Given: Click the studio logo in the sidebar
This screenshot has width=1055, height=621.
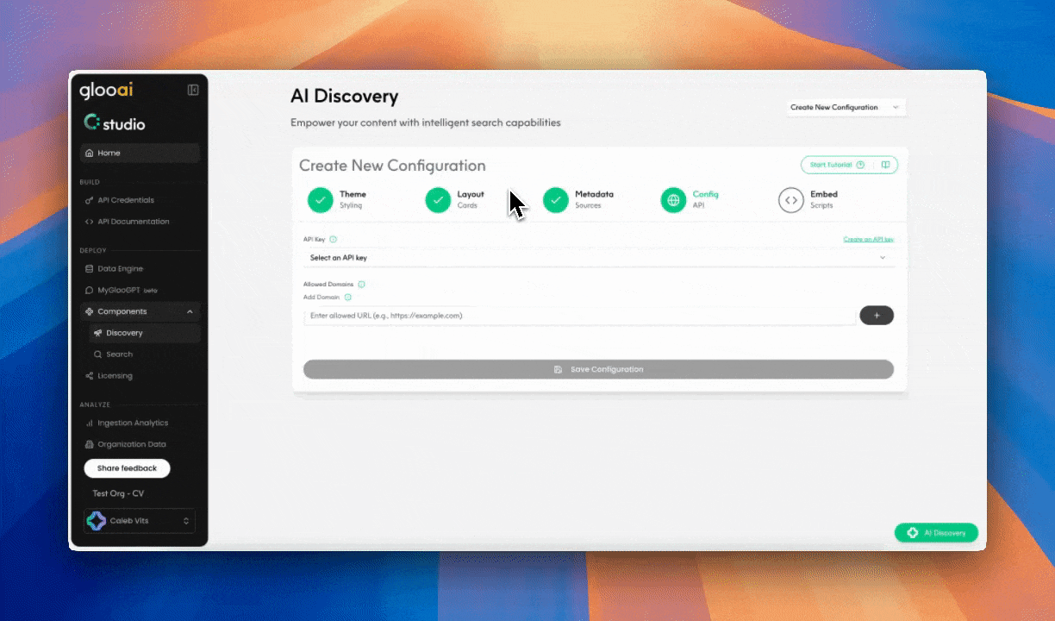Looking at the screenshot, I should pyautogui.click(x=115, y=122).
